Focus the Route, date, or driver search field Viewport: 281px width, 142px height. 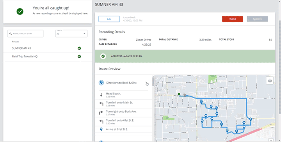25,34
